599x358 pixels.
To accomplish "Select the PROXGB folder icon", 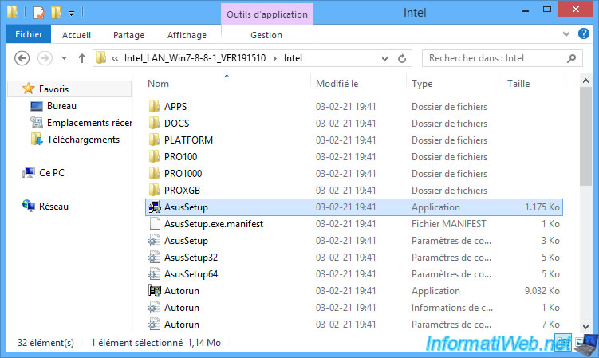I will pos(154,191).
